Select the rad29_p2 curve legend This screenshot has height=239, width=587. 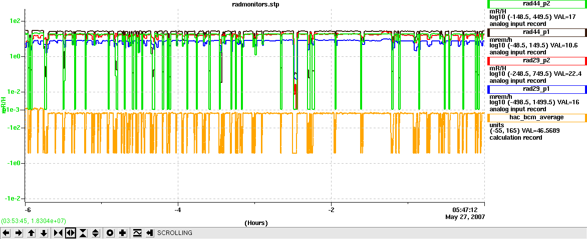[537, 61]
